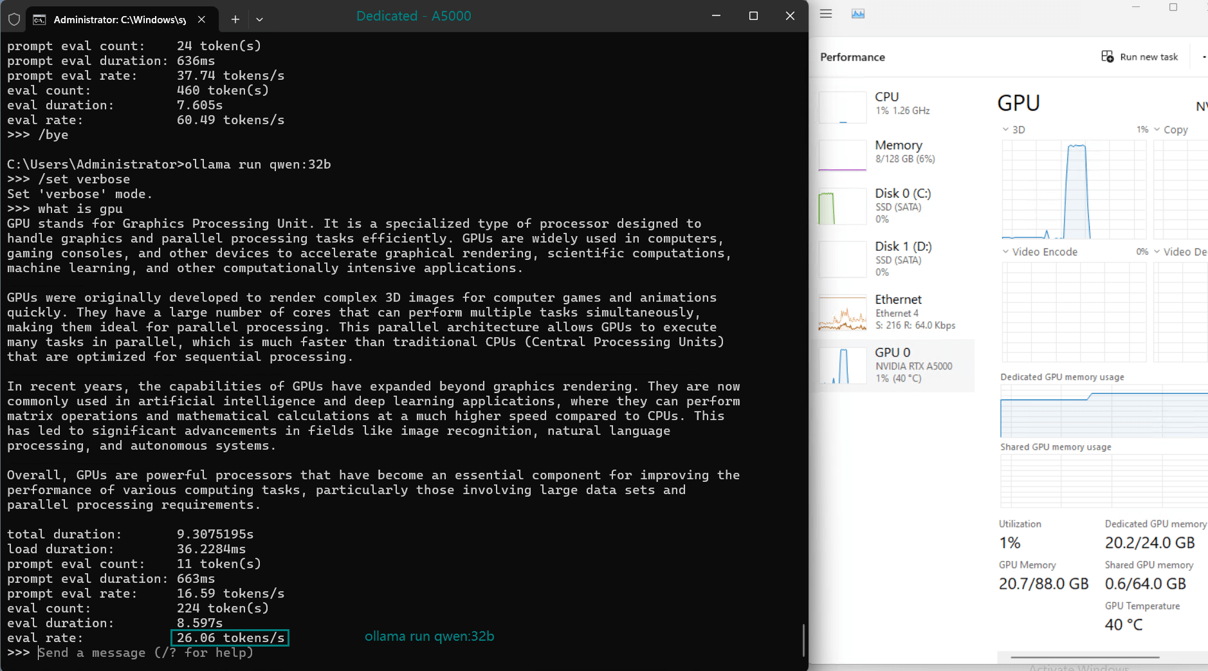1208x671 pixels.
Task: Click the GPU 0 mini graph thumbnail
Action: pos(843,365)
